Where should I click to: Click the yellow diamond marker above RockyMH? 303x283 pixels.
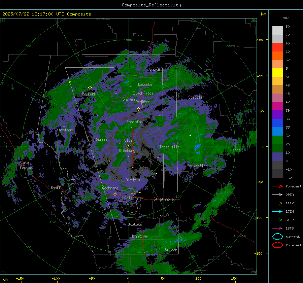coord(90,88)
